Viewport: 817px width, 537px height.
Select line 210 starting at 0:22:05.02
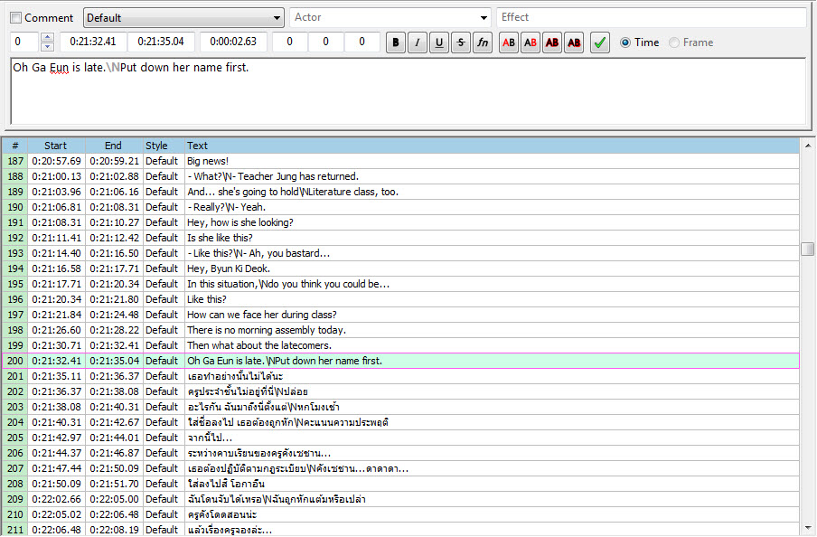tap(400, 514)
